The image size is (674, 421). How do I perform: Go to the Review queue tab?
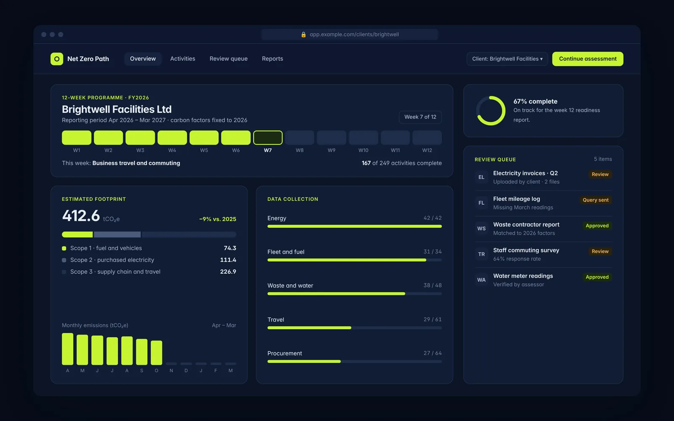click(x=229, y=59)
